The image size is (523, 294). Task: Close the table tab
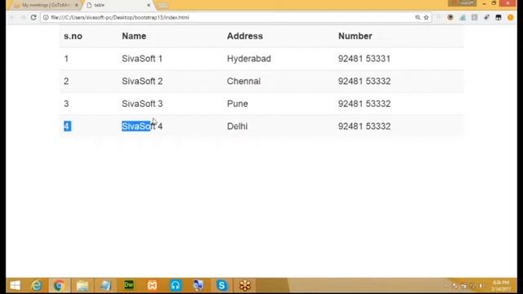point(149,5)
